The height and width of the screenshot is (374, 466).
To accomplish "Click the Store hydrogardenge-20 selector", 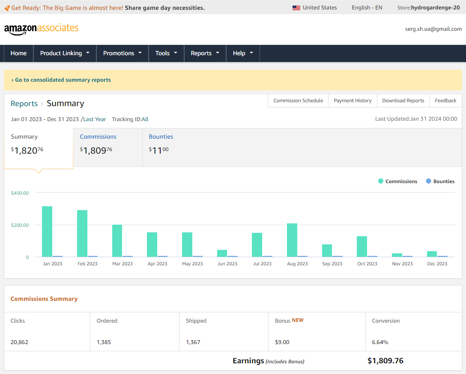I will pos(429,8).
